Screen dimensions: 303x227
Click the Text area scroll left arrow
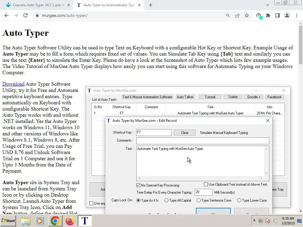(139, 178)
